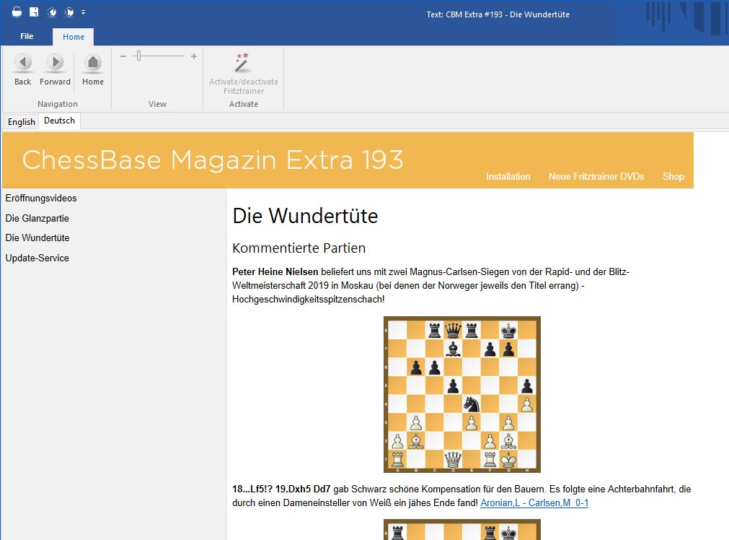Select the Home ribbon tab
Viewport: 729px width, 540px height.
[x=73, y=37]
